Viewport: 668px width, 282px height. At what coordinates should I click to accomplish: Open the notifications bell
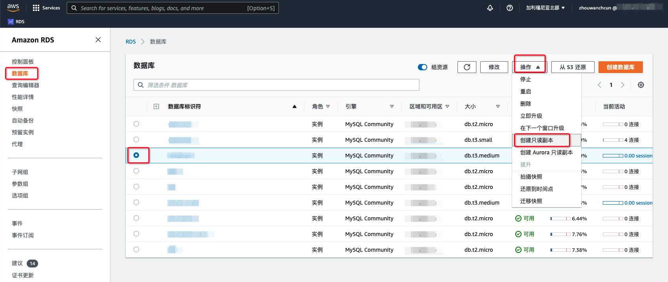click(490, 8)
